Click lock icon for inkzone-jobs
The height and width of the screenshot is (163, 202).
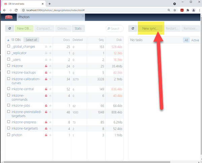pos(46,105)
